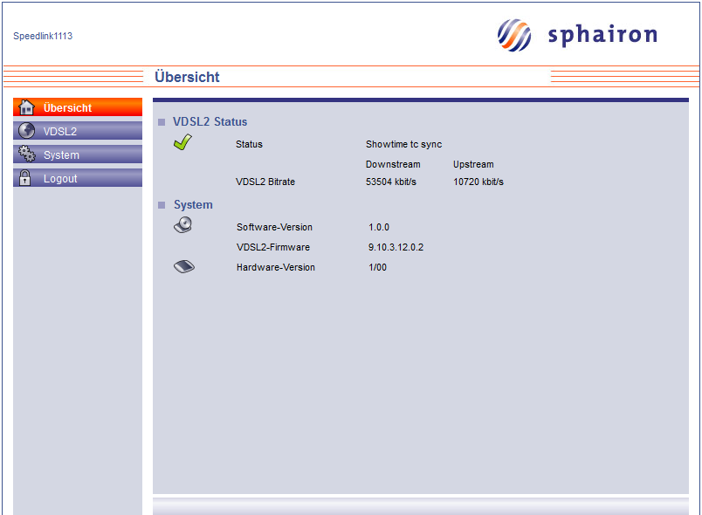
Task: Select the downstream bitrate 53504 kbit/s value
Action: [390, 182]
